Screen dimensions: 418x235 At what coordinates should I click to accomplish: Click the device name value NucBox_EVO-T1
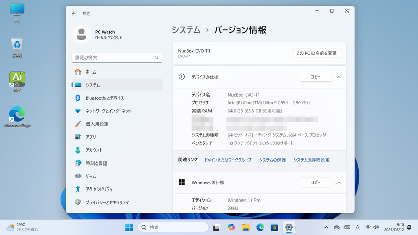243,95
